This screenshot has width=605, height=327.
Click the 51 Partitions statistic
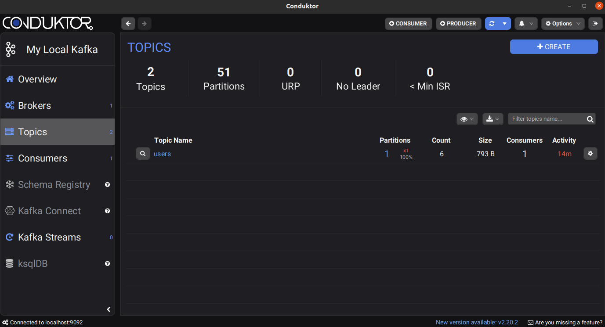pyautogui.click(x=224, y=79)
